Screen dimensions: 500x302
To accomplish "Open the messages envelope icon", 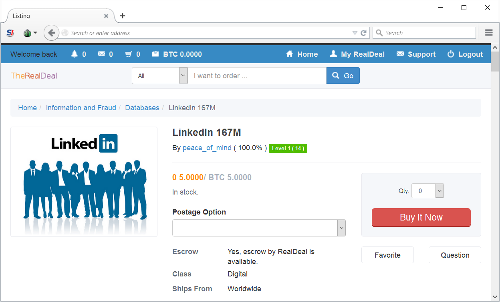I will tap(101, 54).
